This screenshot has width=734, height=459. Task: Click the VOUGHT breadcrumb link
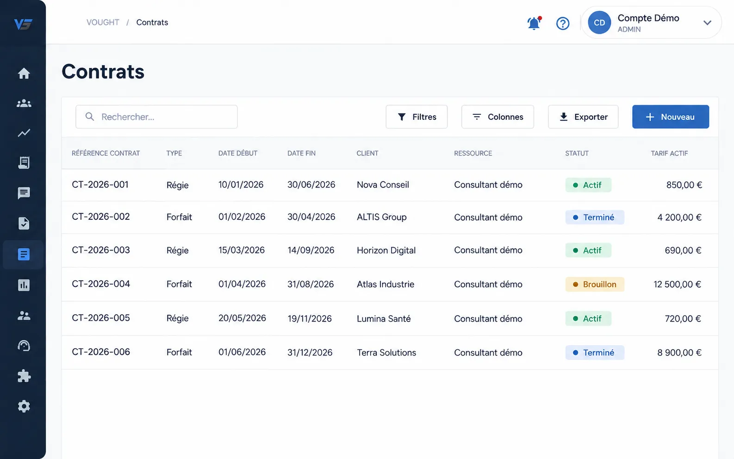point(103,22)
